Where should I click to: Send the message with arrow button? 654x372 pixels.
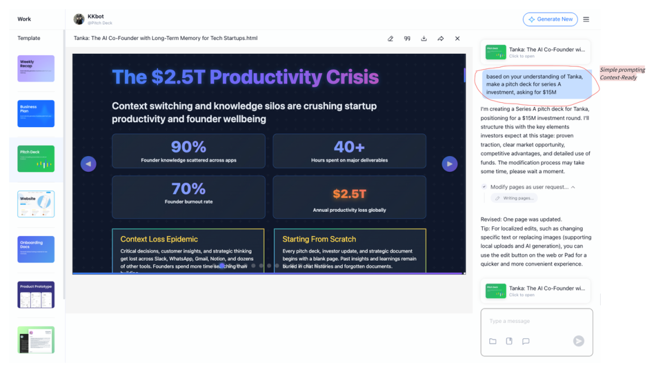(x=578, y=341)
